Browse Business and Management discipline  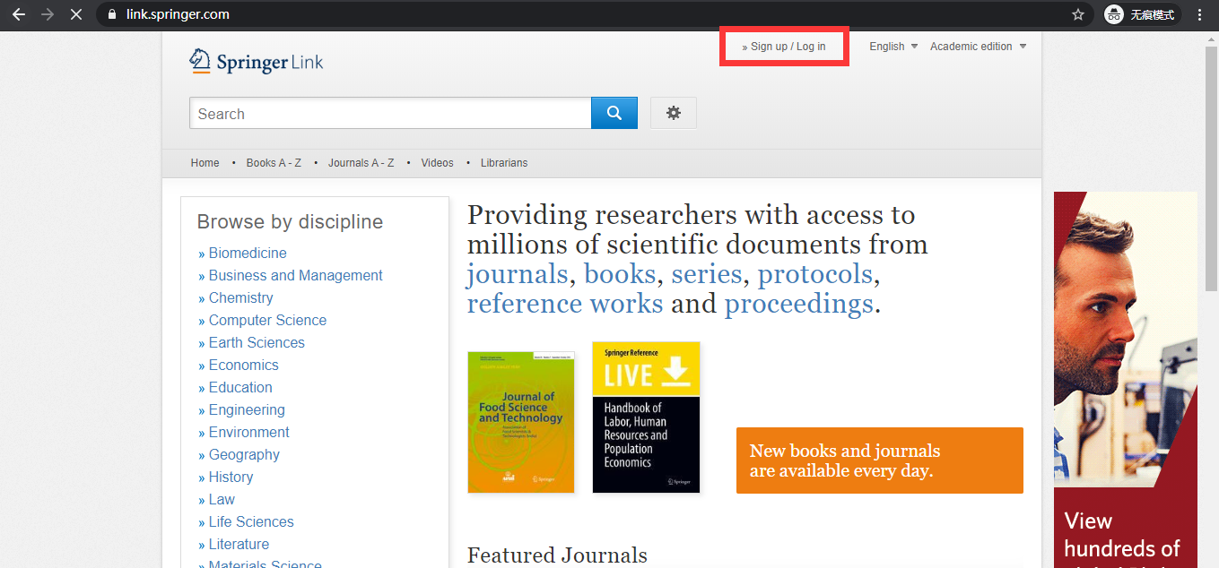[x=296, y=276]
